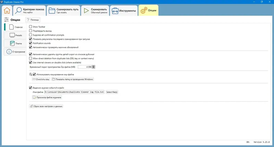Click the eraser icon in Очистить кэш
Screen dimensions: 274x147
point(34,79)
